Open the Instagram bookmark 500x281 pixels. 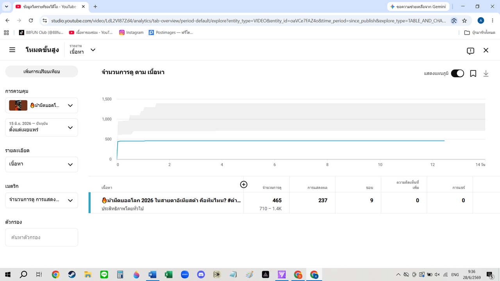tap(132, 32)
